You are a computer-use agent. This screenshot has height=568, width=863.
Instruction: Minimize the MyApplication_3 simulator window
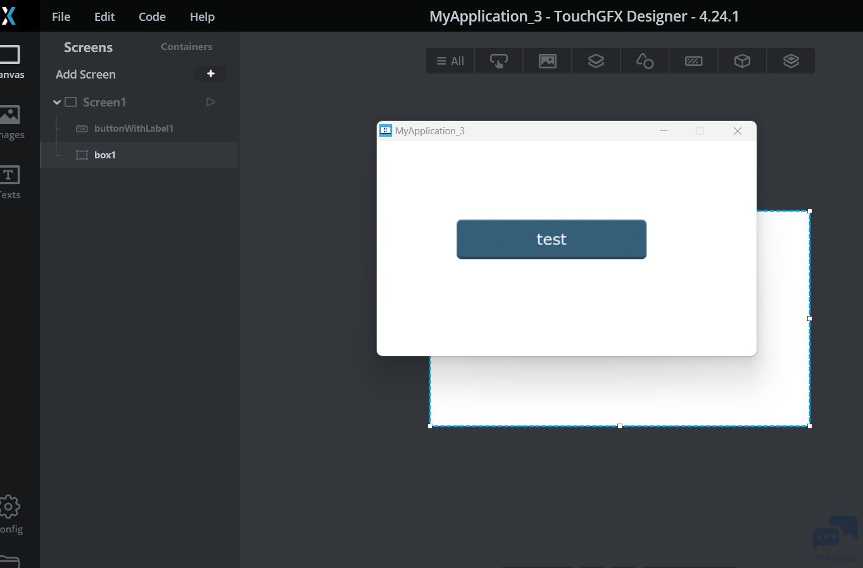click(664, 131)
